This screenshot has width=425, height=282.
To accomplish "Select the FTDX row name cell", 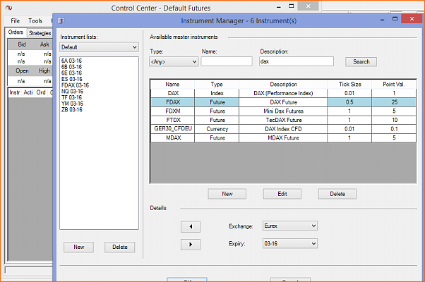I will pos(173,120).
